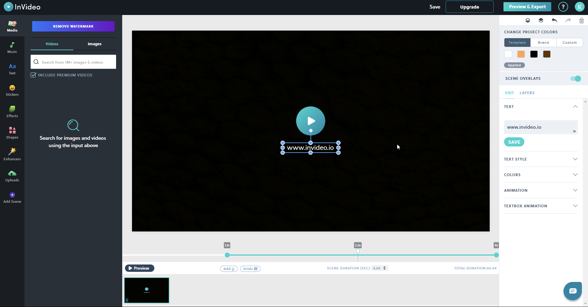Click the play logo on the canvas
The width and height of the screenshot is (588, 307).
(x=311, y=121)
